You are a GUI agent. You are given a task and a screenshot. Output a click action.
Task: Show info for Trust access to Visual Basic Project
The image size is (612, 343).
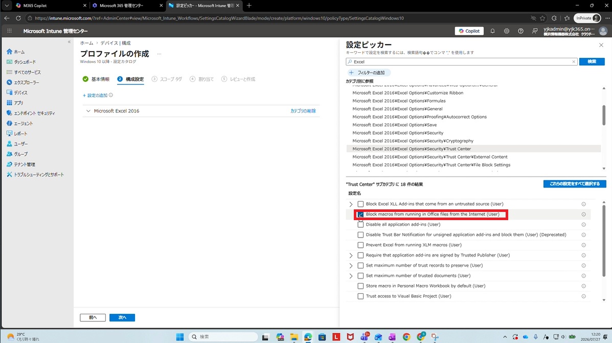click(x=583, y=296)
